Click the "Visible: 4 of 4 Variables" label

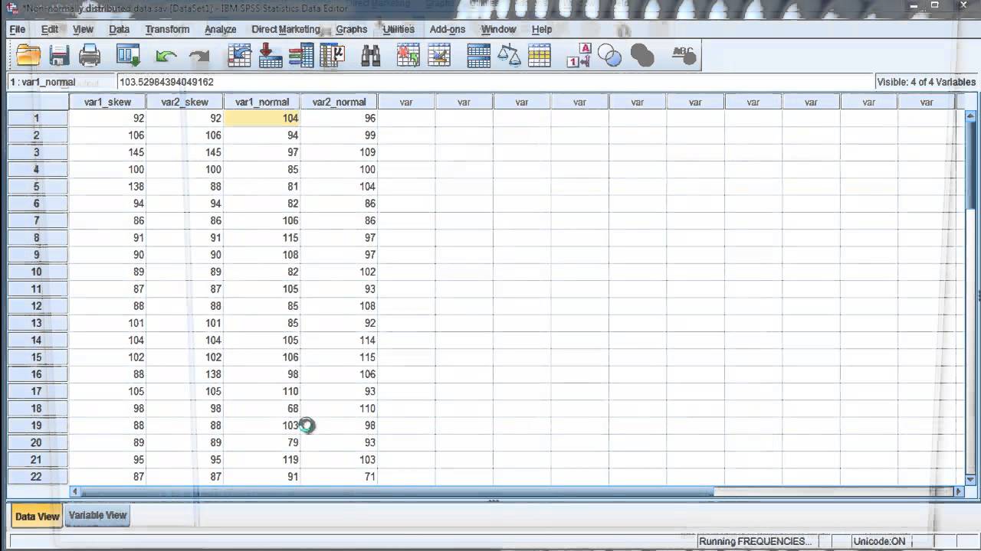[x=926, y=82]
